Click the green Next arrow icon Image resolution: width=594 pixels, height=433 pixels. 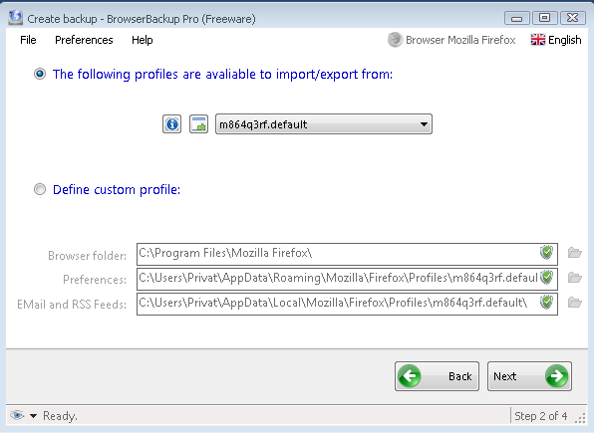tap(556, 376)
